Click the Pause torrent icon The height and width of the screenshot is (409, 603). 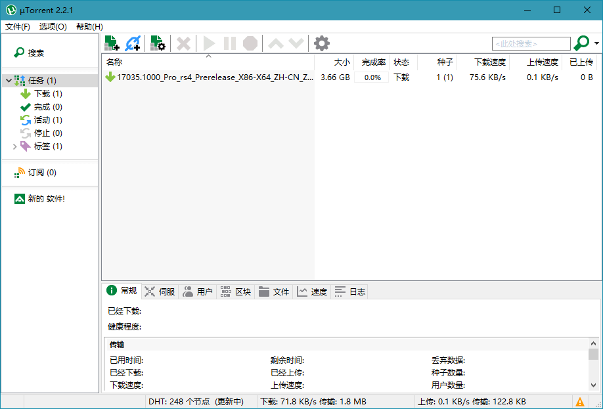230,43
